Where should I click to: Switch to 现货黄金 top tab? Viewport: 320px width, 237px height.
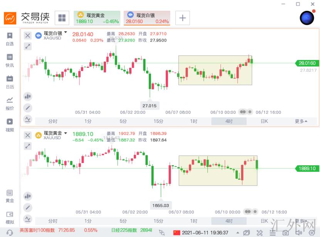click(x=97, y=18)
